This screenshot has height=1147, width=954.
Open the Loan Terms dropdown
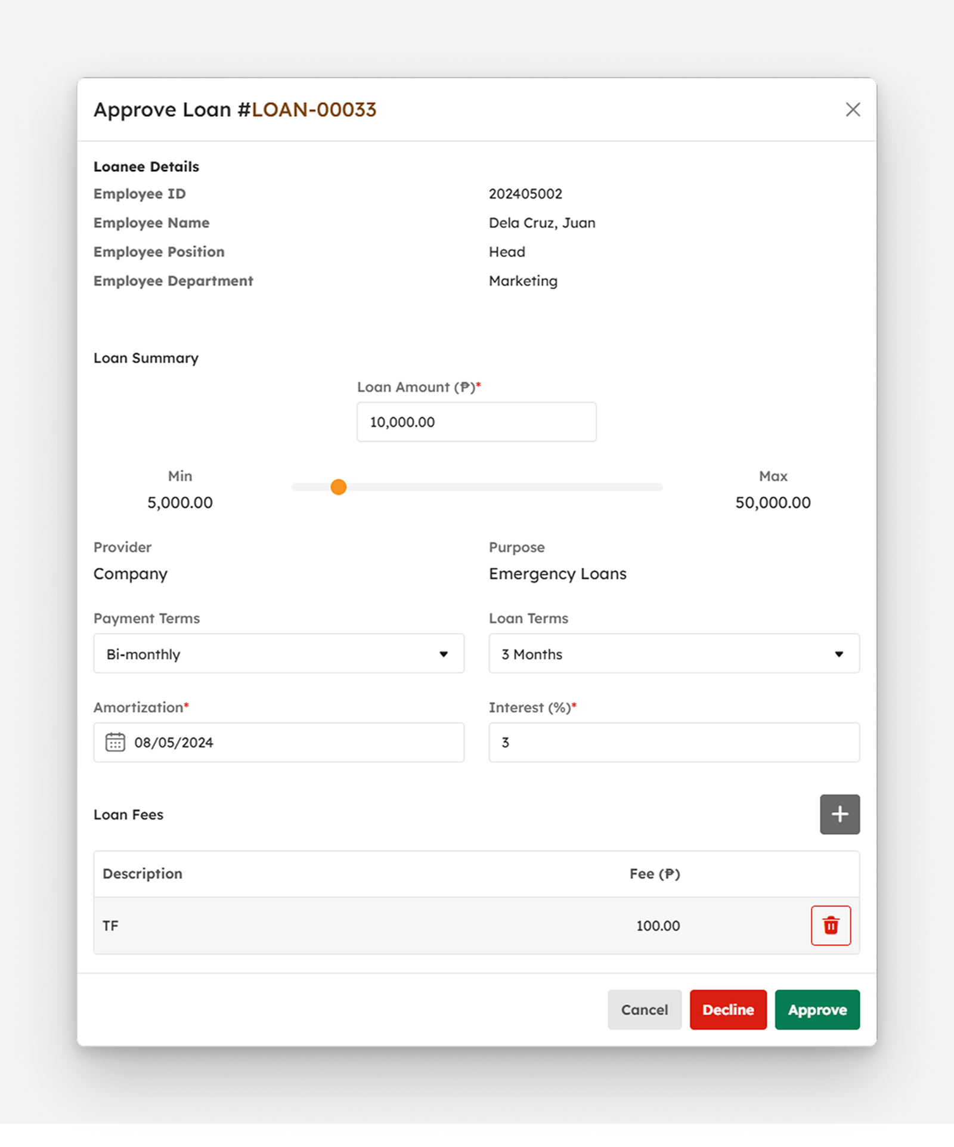click(x=674, y=654)
